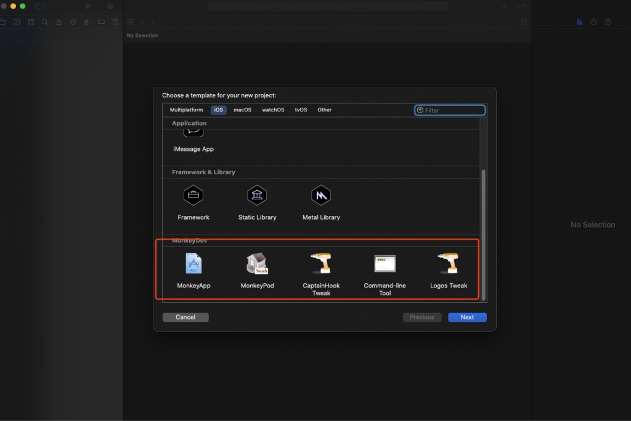Screen dimensions: 631x421
Task: Choose the MonkeyPod template icon
Action: pyautogui.click(x=257, y=264)
